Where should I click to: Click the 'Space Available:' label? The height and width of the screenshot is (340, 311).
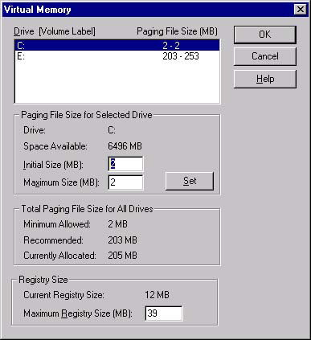55,146
